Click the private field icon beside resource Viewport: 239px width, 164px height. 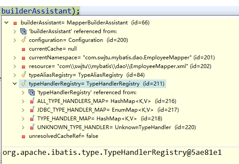24,67
